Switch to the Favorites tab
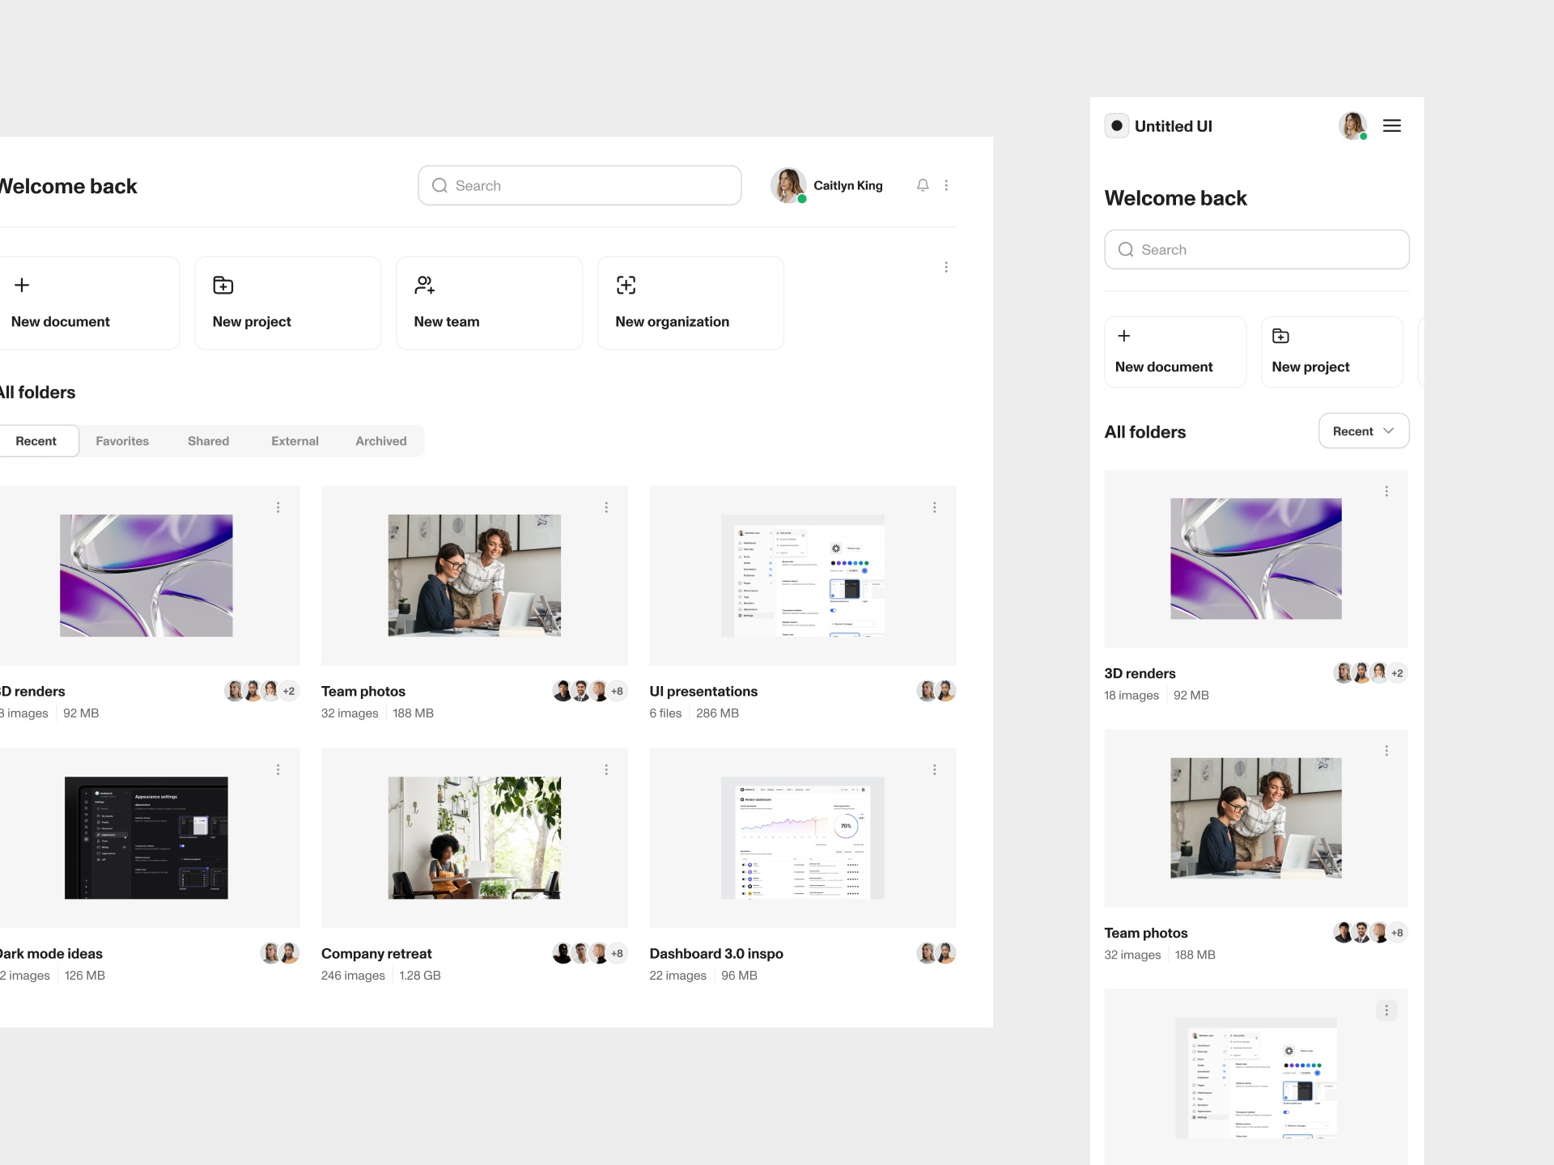The width and height of the screenshot is (1554, 1165). tap(122, 441)
